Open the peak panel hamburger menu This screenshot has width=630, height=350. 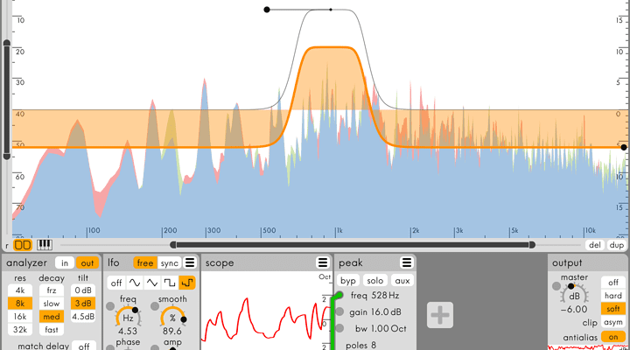point(407,262)
